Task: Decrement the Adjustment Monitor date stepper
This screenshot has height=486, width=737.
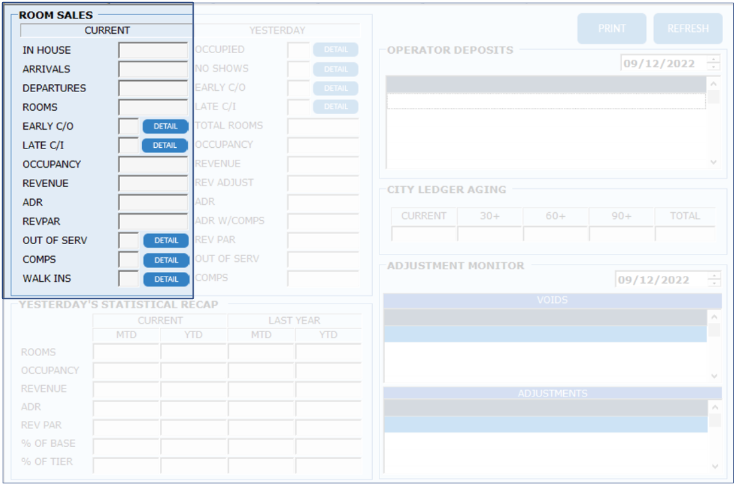Action: click(714, 284)
